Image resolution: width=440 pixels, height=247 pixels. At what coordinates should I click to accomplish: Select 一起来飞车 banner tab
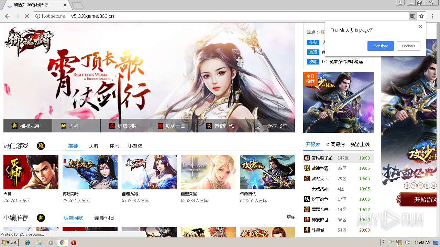pyautogui.click(x=270, y=126)
